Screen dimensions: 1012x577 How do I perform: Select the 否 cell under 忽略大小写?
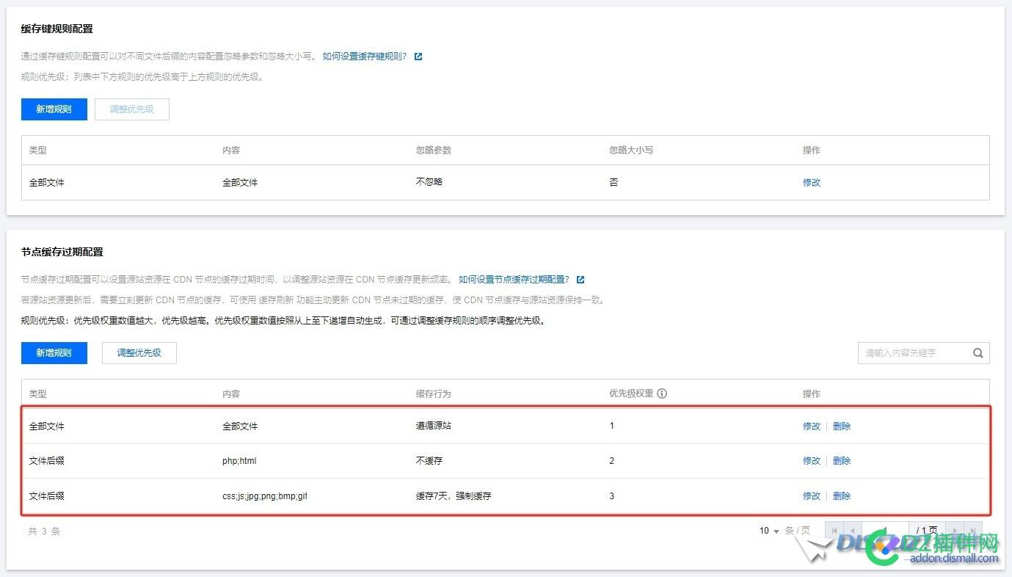point(614,182)
